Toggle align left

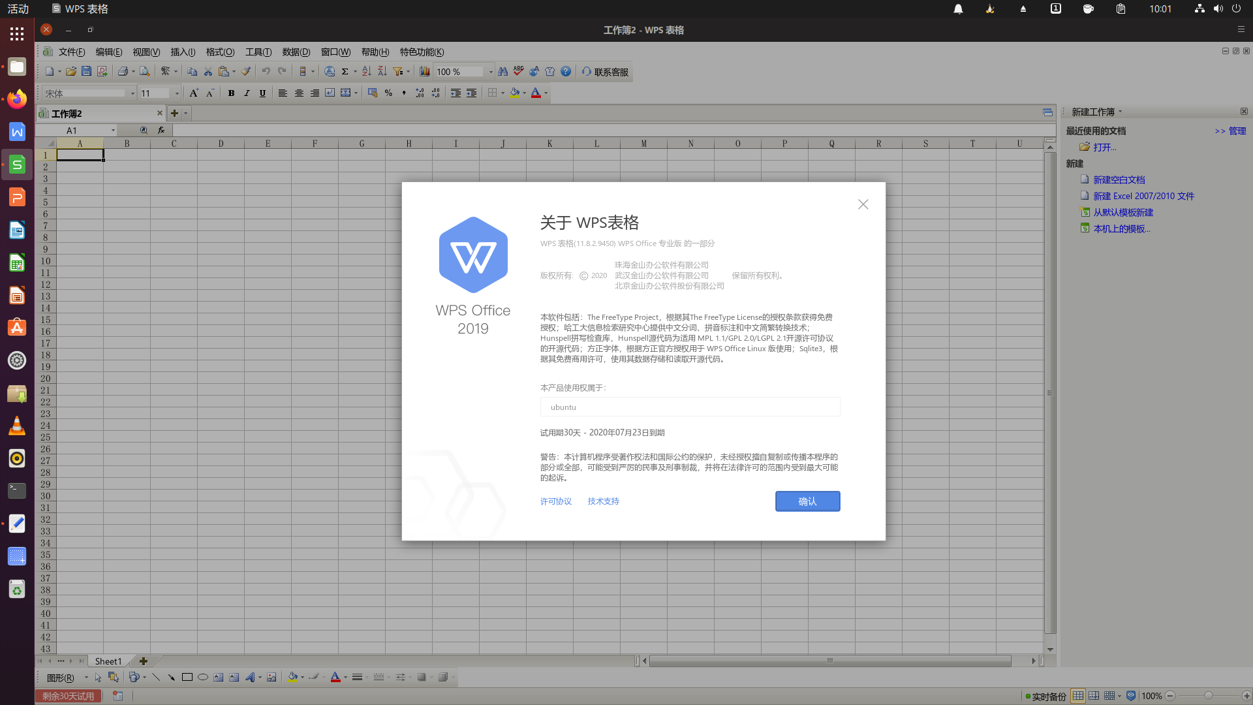(283, 93)
